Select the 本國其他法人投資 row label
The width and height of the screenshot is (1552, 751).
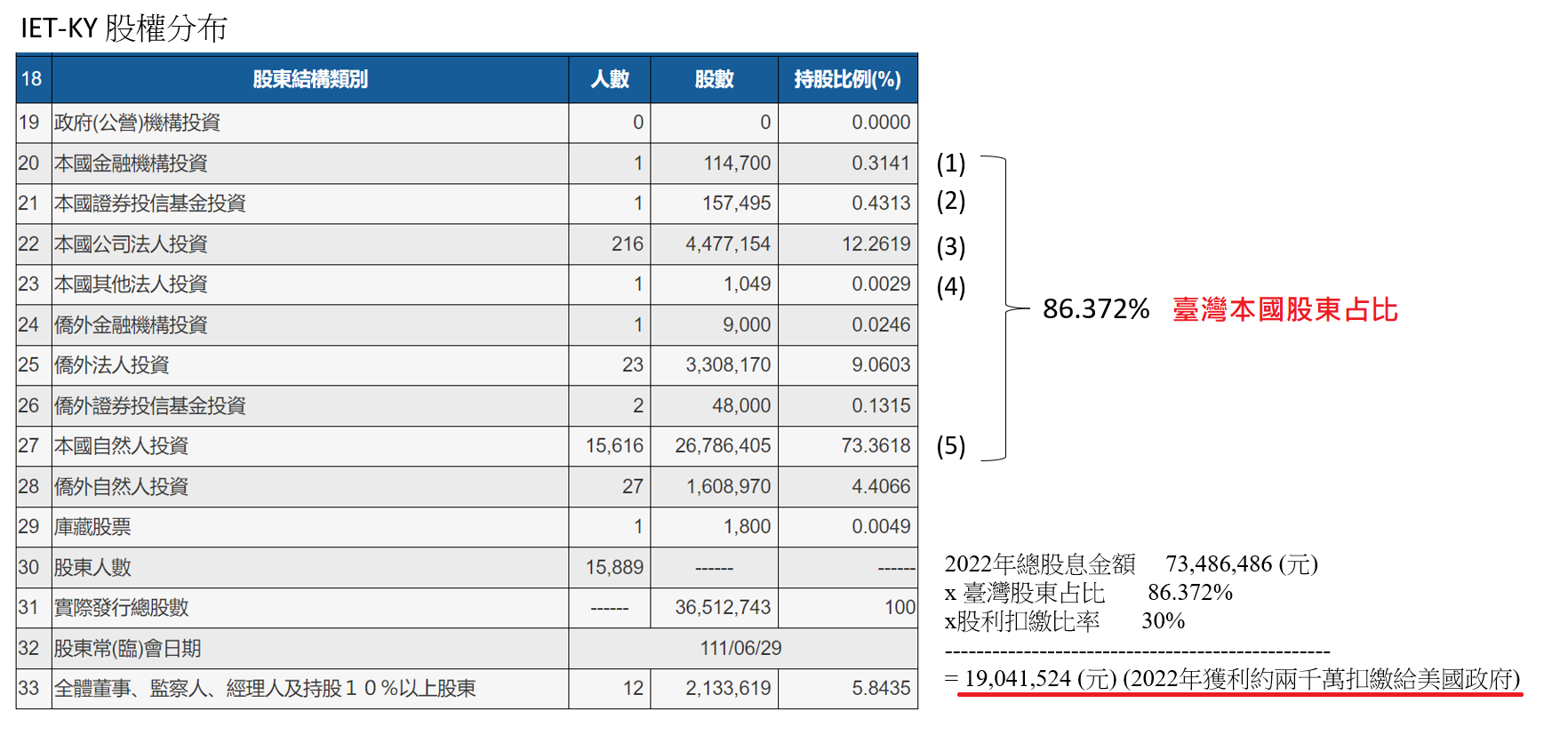tap(131, 284)
